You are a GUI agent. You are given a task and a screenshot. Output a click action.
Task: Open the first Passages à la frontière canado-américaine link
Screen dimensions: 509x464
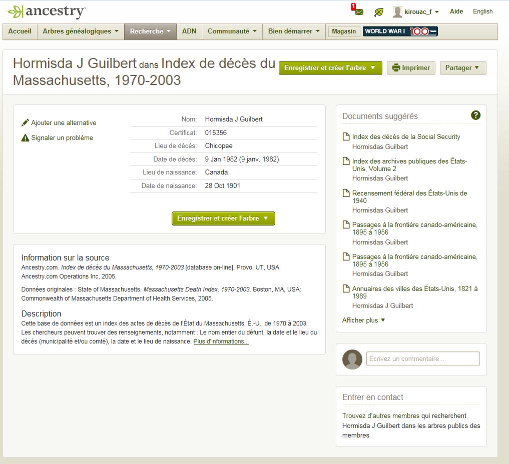(415, 228)
